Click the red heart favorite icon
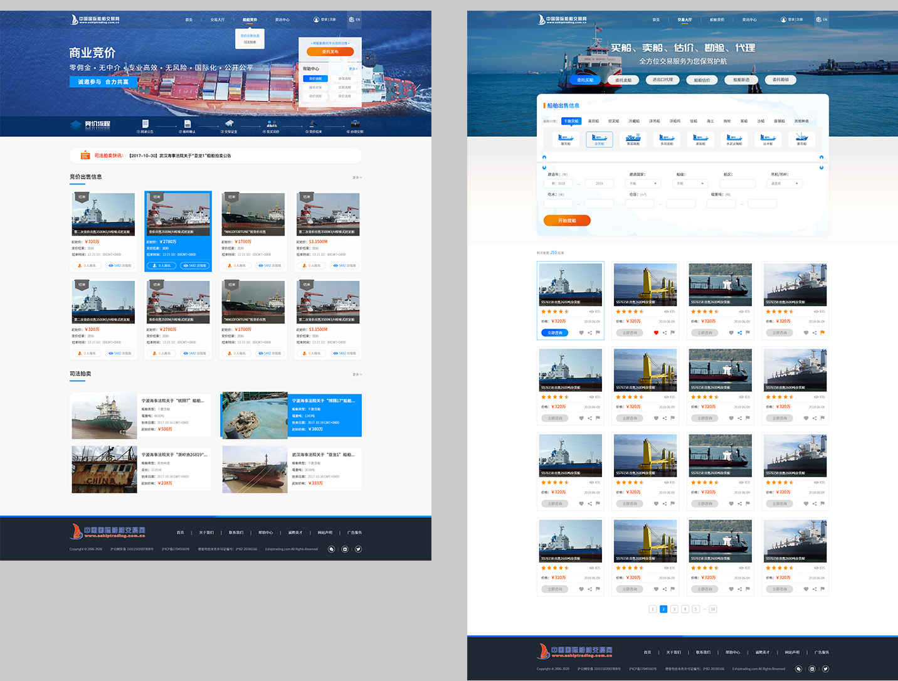This screenshot has height=681, width=898. 656,333
